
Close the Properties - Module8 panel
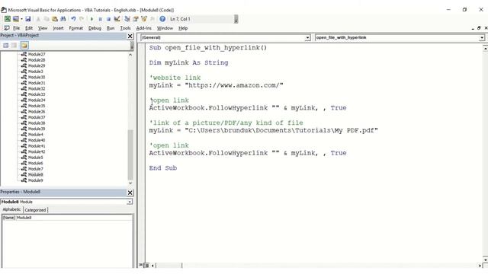(x=130, y=193)
